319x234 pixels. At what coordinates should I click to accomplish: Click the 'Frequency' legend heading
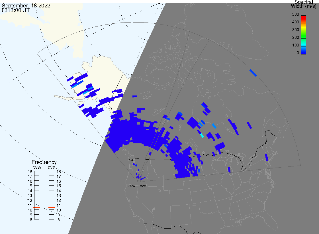tap(44, 162)
